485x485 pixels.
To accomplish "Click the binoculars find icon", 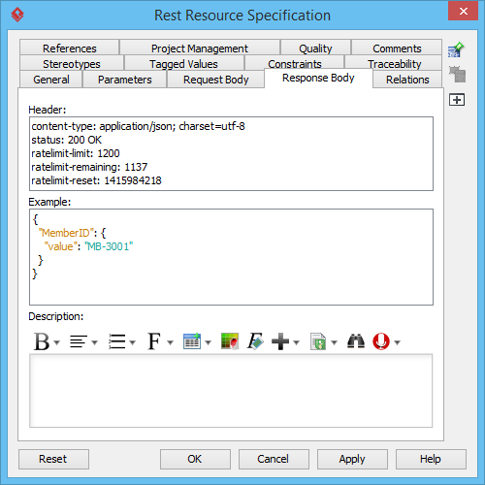I will 356,341.
